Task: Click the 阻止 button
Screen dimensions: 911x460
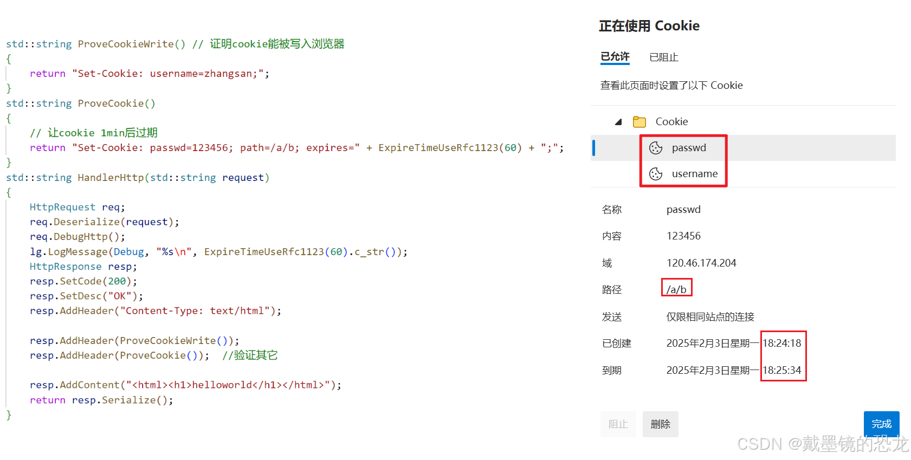Action: pos(618,424)
